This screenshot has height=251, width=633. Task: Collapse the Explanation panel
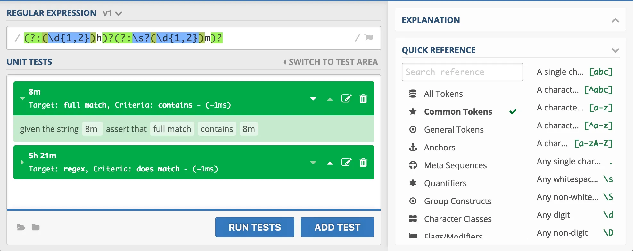615,20
